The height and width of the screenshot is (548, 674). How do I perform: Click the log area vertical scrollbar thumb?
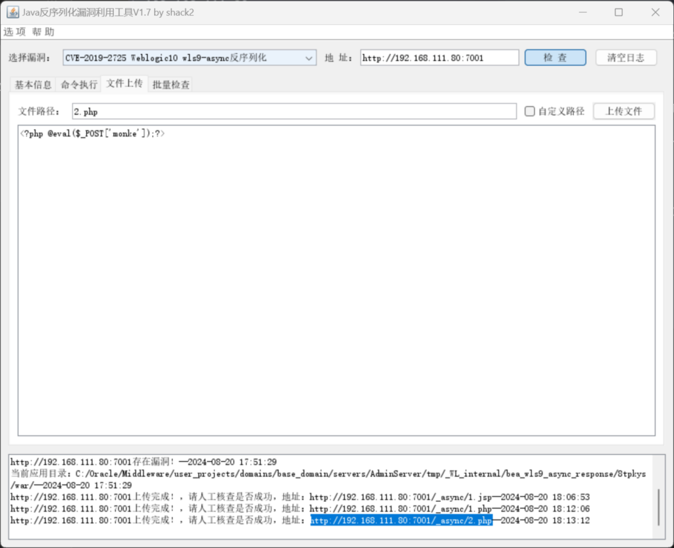658,507
